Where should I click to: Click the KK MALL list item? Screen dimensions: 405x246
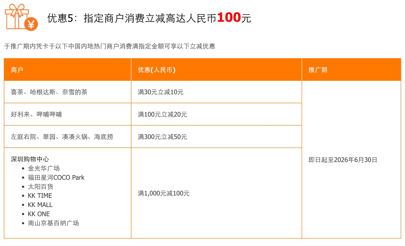coord(40,205)
